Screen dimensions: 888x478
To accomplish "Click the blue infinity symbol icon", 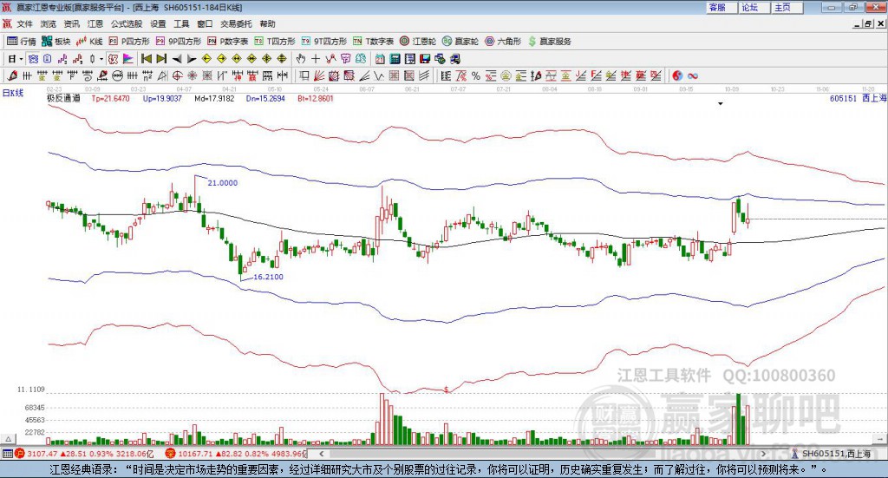I will pyautogui.click(x=693, y=75).
